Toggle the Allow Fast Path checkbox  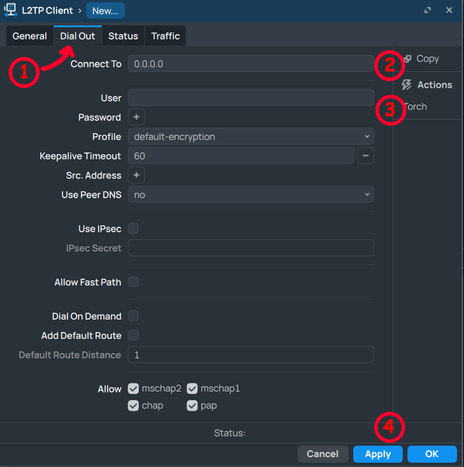[x=133, y=282]
